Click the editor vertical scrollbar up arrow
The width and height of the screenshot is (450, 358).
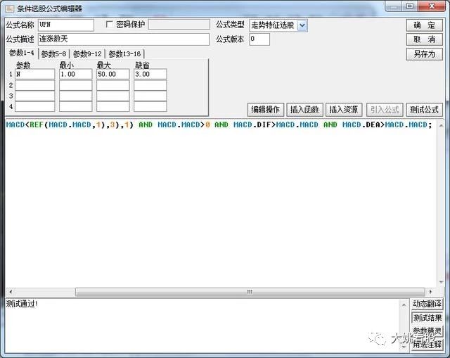[x=441, y=125]
